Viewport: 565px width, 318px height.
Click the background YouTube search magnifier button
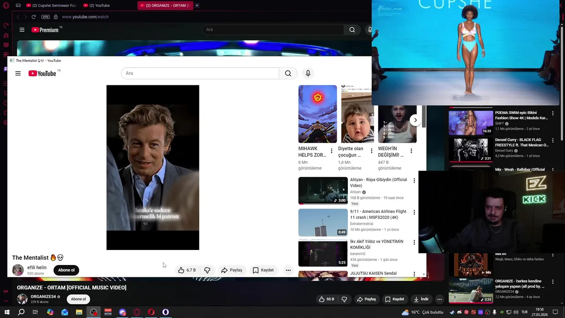352,30
